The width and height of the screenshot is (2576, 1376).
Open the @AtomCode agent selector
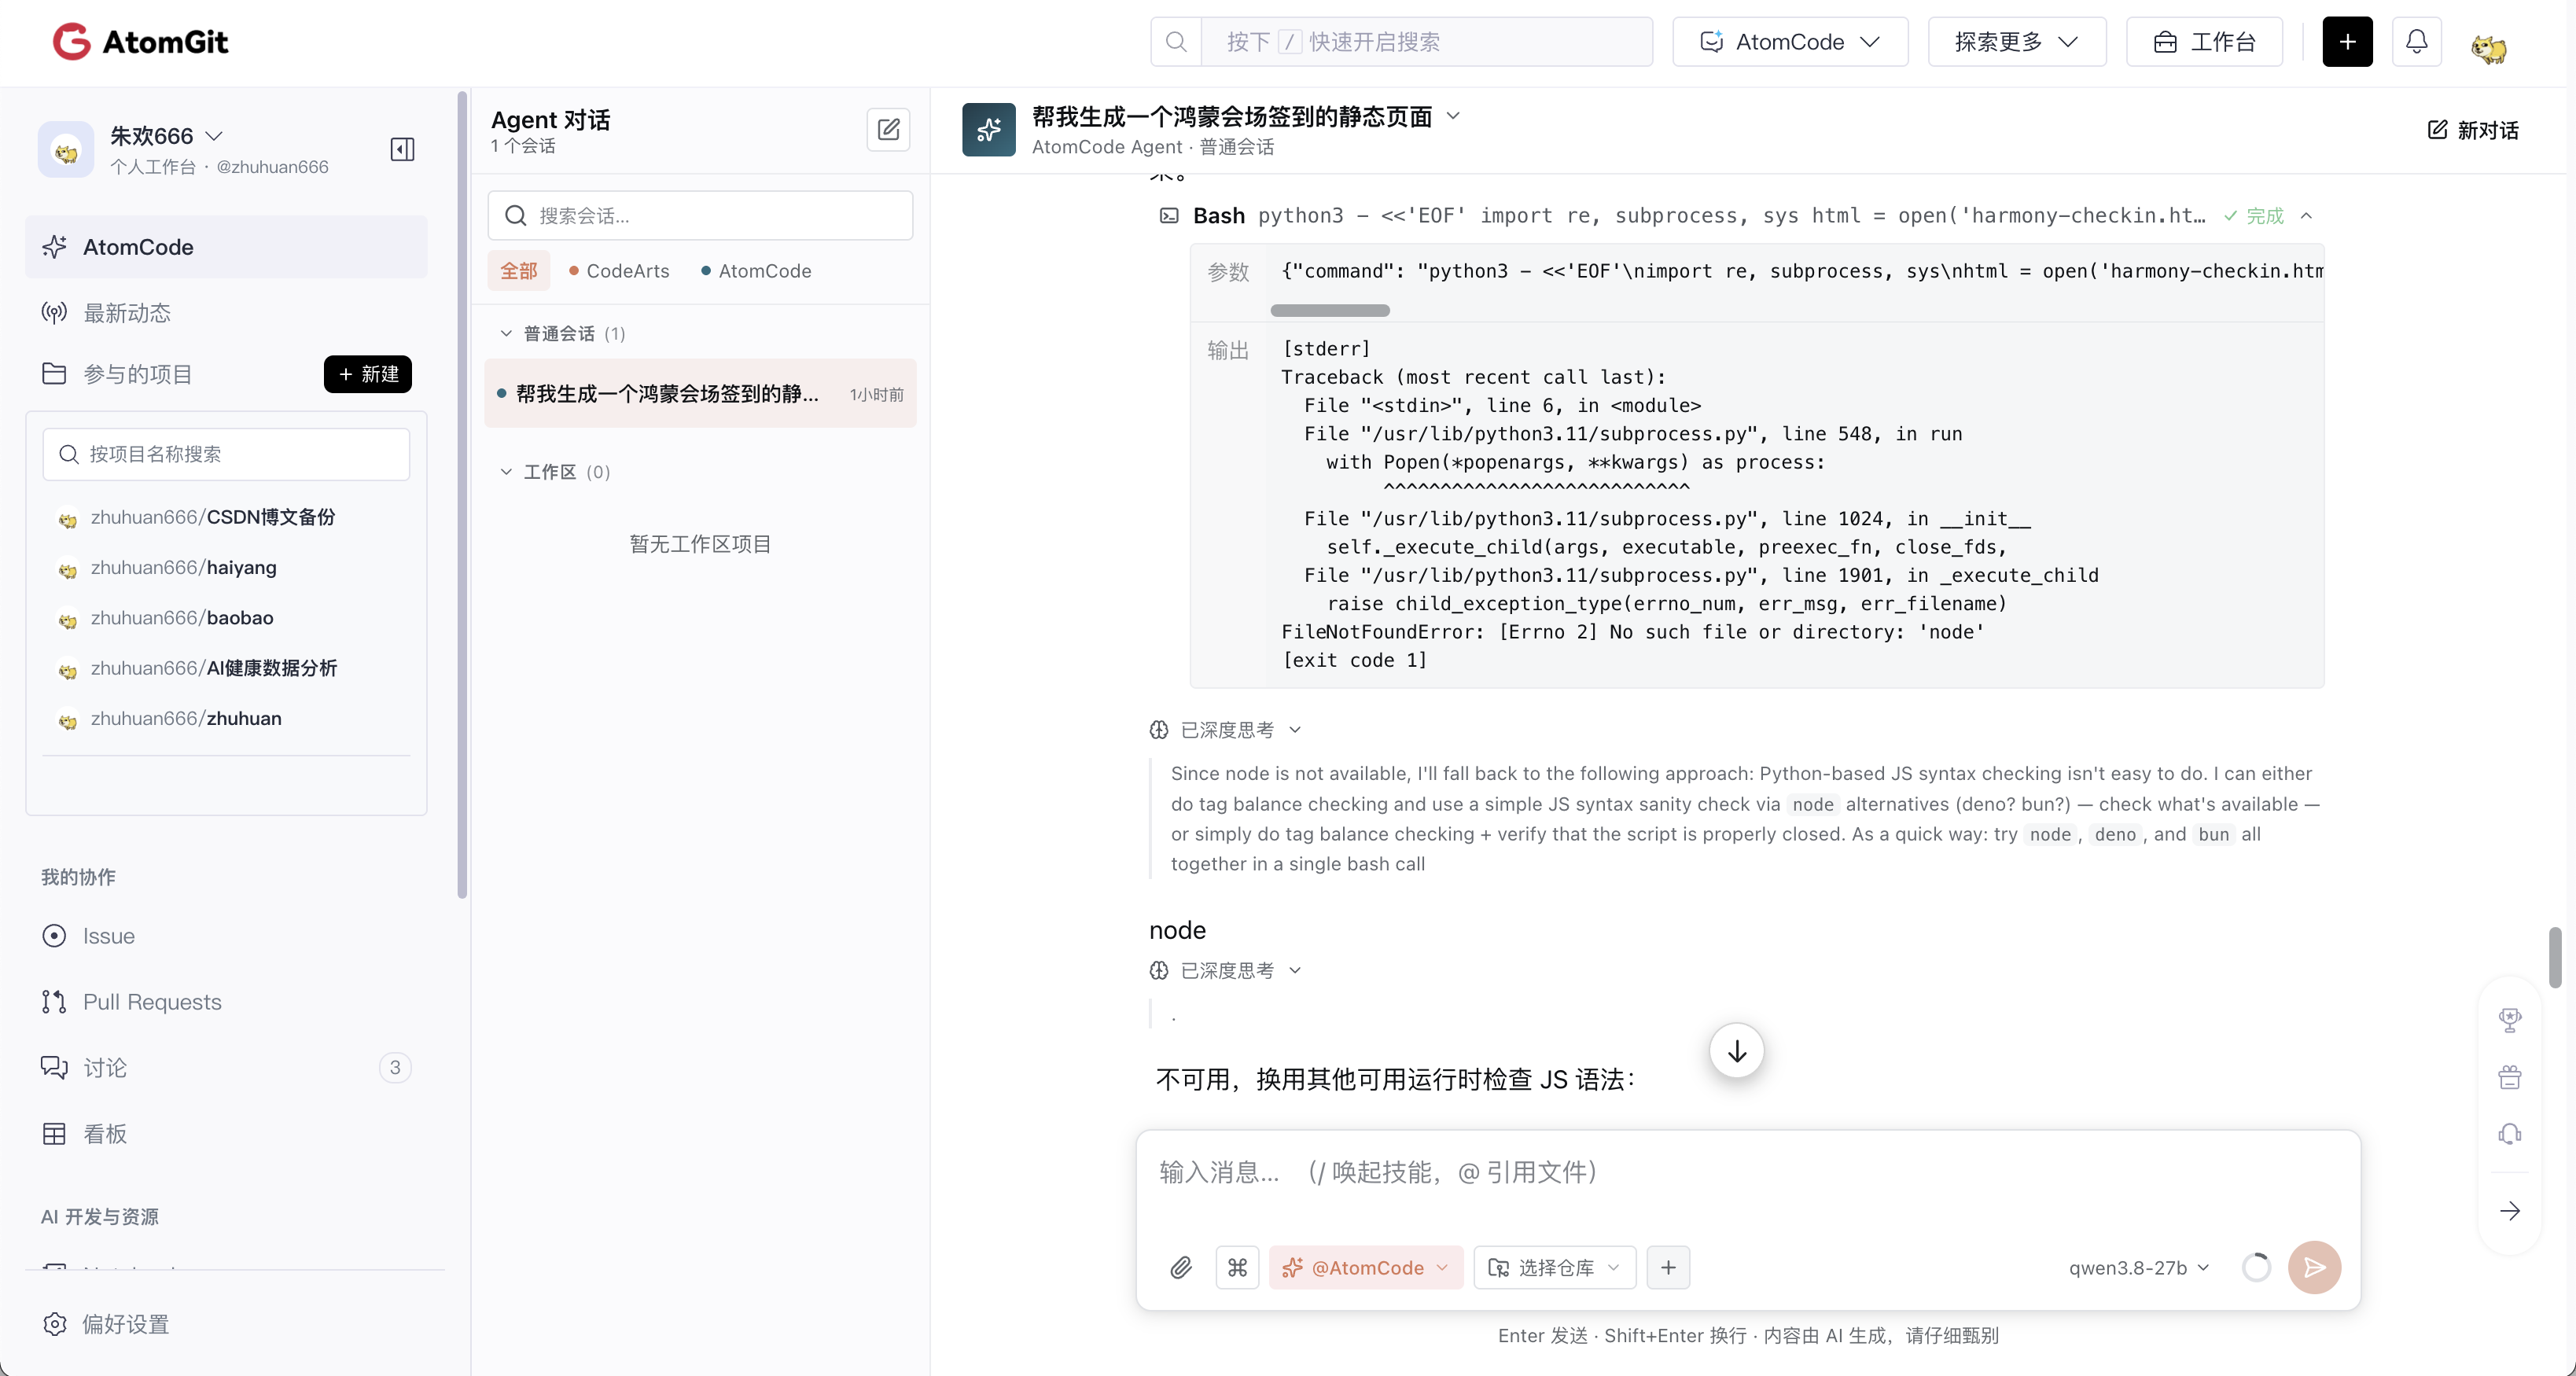1365,1268
